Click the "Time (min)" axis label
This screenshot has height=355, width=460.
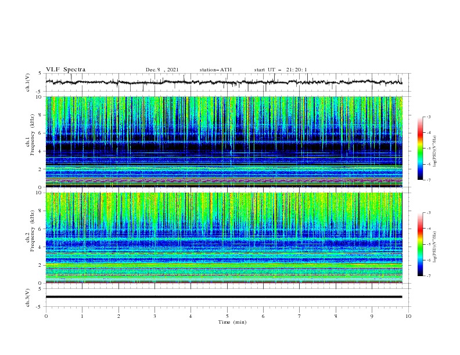(232, 322)
